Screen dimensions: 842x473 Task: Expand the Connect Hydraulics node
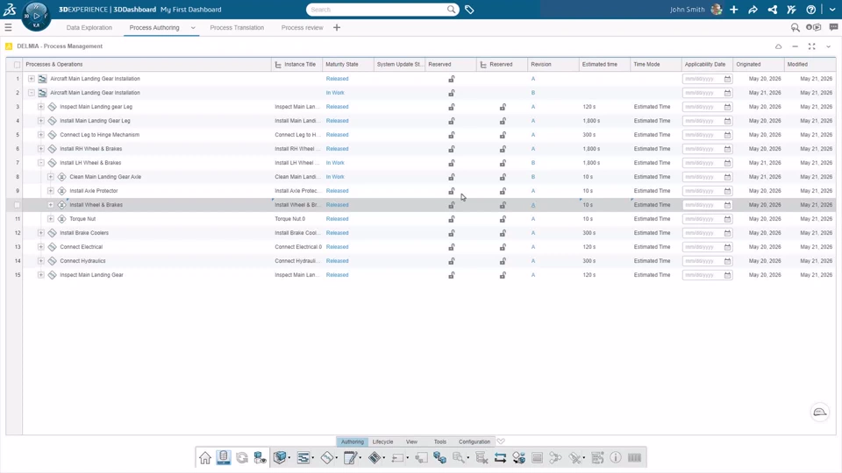pos(41,261)
